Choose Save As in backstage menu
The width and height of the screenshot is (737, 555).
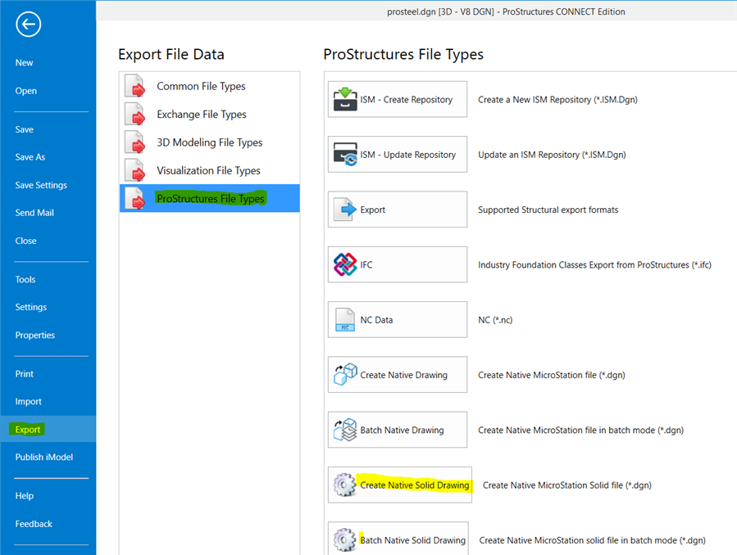30,157
